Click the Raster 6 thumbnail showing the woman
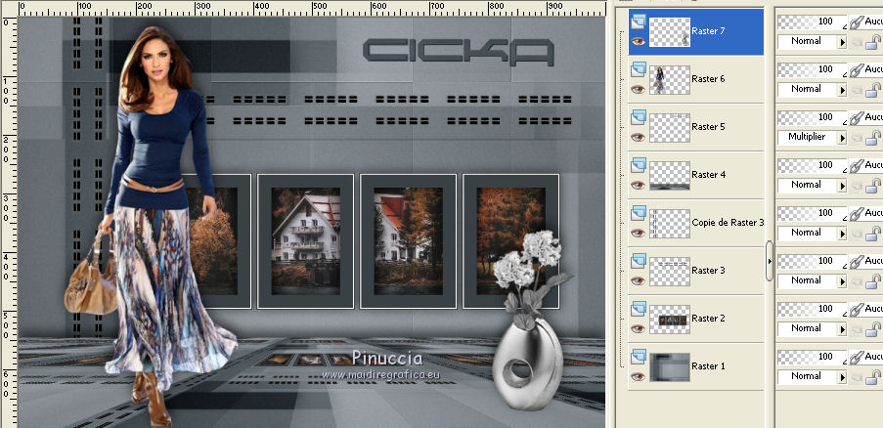The height and width of the screenshot is (428, 883). click(x=670, y=79)
